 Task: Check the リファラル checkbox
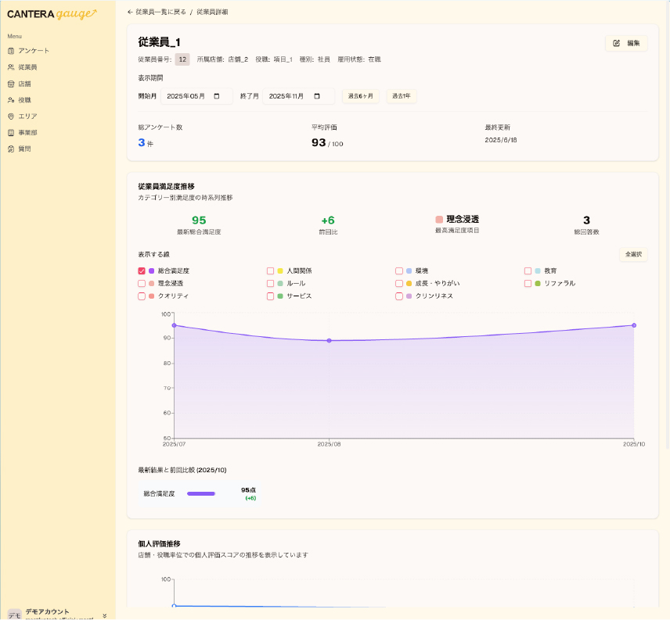tap(528, 283)
